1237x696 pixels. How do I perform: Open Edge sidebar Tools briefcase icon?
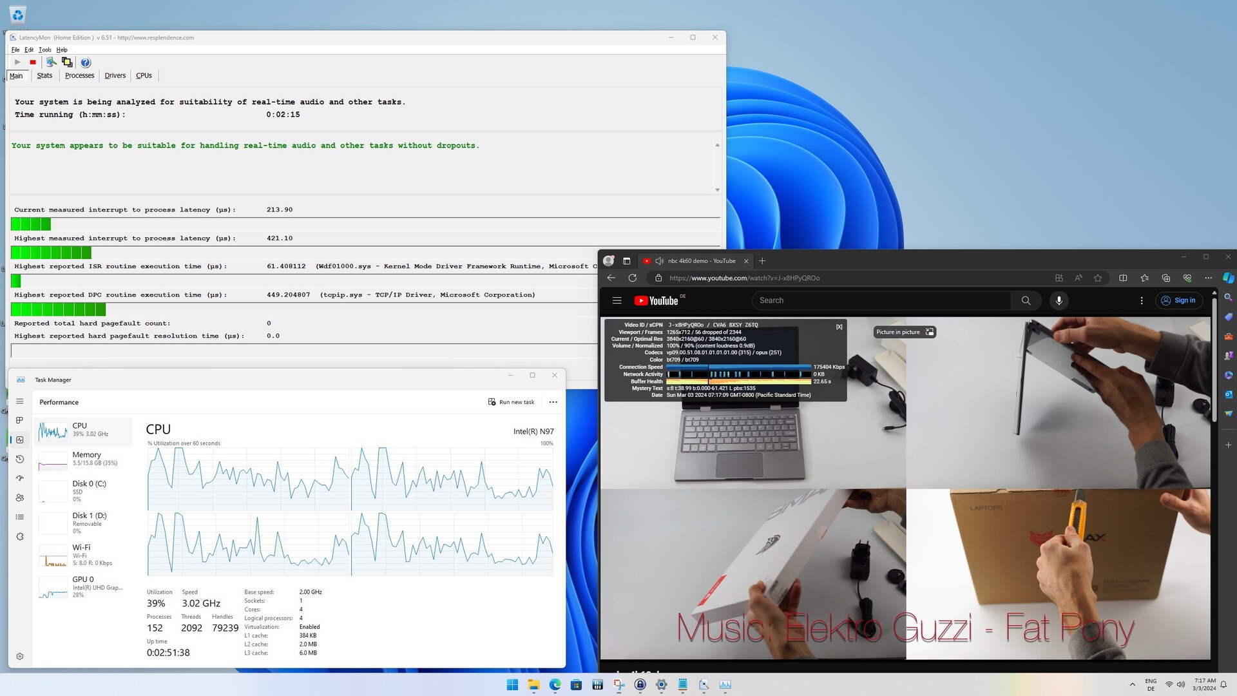coord(1228,336)
